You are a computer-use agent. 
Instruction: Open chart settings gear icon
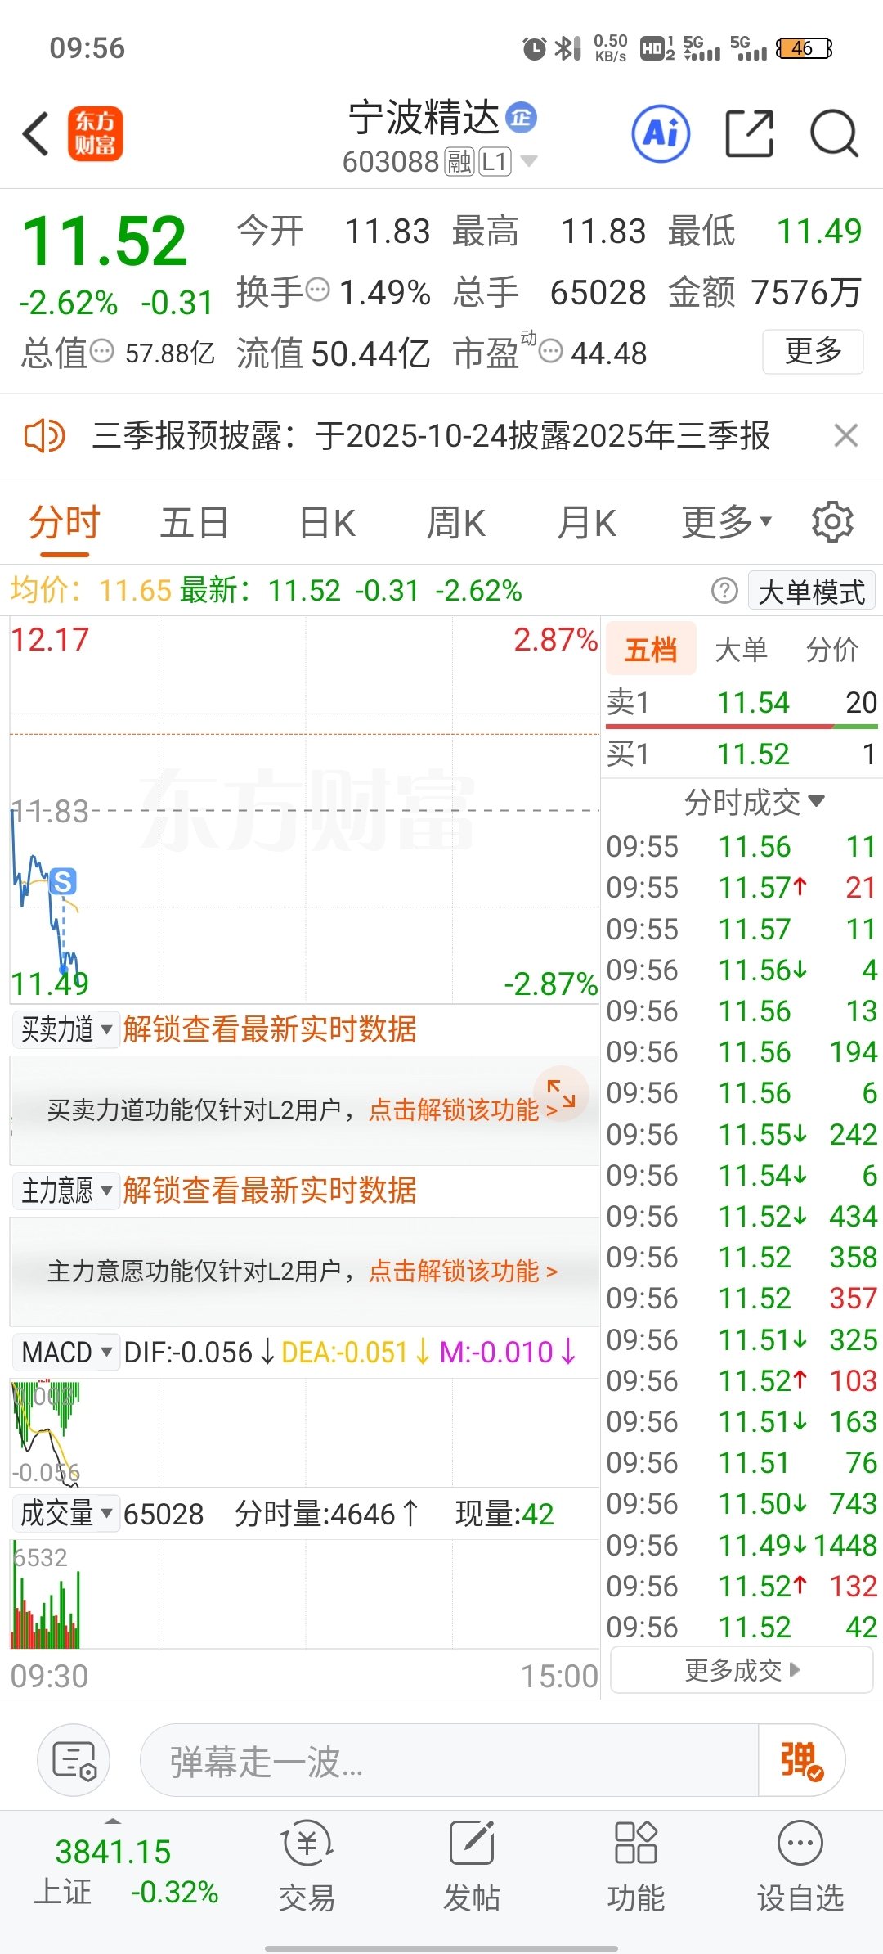tap(832, 522)
